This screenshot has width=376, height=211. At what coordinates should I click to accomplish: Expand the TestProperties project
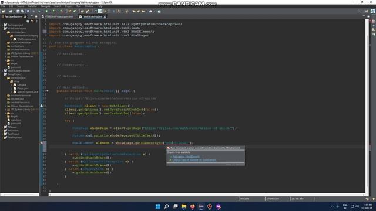[x=2, y=138]
